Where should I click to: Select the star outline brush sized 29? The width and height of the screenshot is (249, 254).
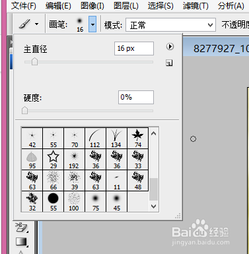click(53, 160)
